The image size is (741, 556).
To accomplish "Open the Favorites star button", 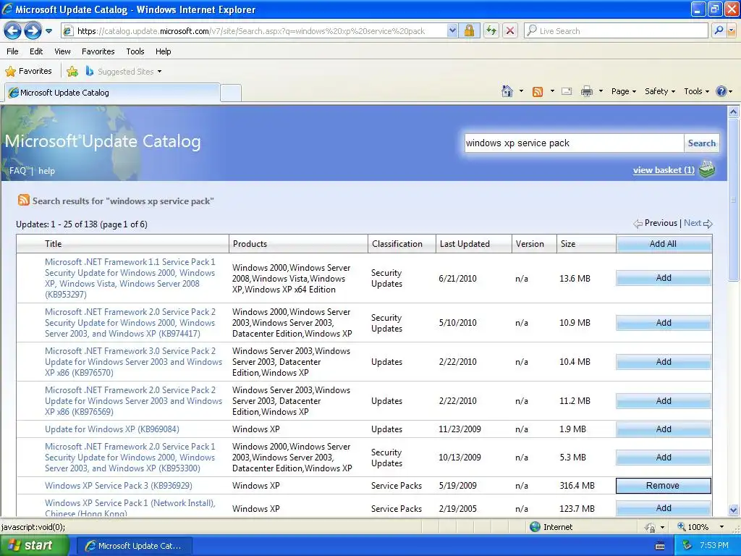I will coord(28,72).
